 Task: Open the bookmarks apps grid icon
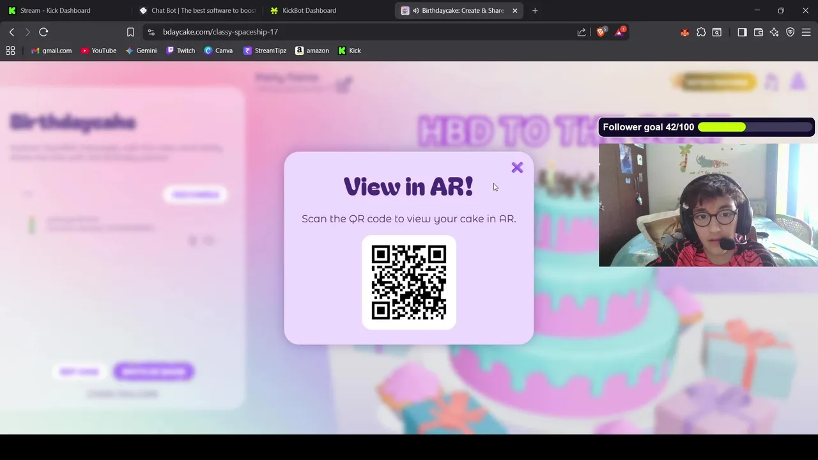point(10,50)
